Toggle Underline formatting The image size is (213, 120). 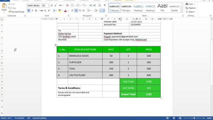(36, 10)
